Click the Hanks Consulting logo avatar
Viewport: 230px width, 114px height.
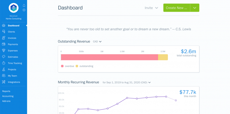[14, 8]
